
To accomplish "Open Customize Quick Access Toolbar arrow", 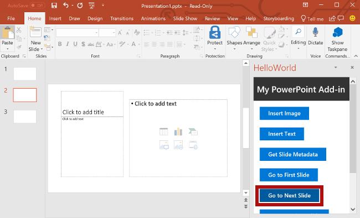I will click(103, 6).
